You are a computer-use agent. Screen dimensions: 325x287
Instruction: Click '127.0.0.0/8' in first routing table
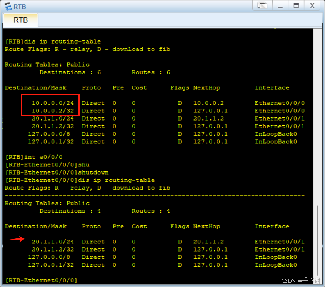click(x=49, y=134)
